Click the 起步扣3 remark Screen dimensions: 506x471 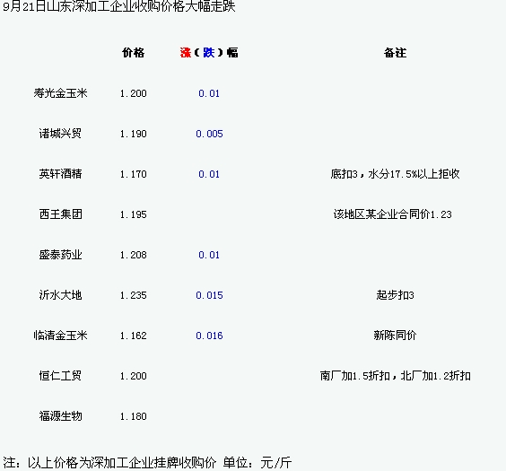(395, 295)
